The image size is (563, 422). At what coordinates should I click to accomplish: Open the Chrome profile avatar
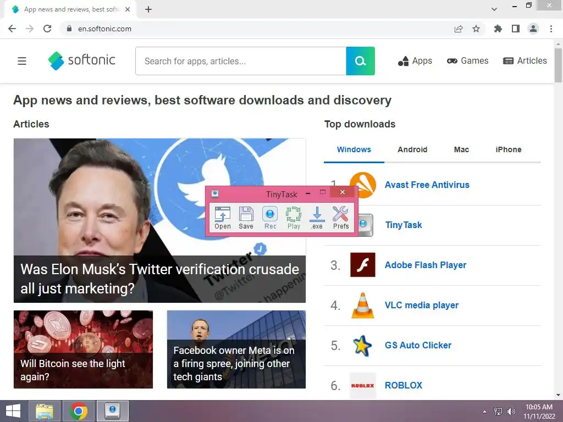533,29
